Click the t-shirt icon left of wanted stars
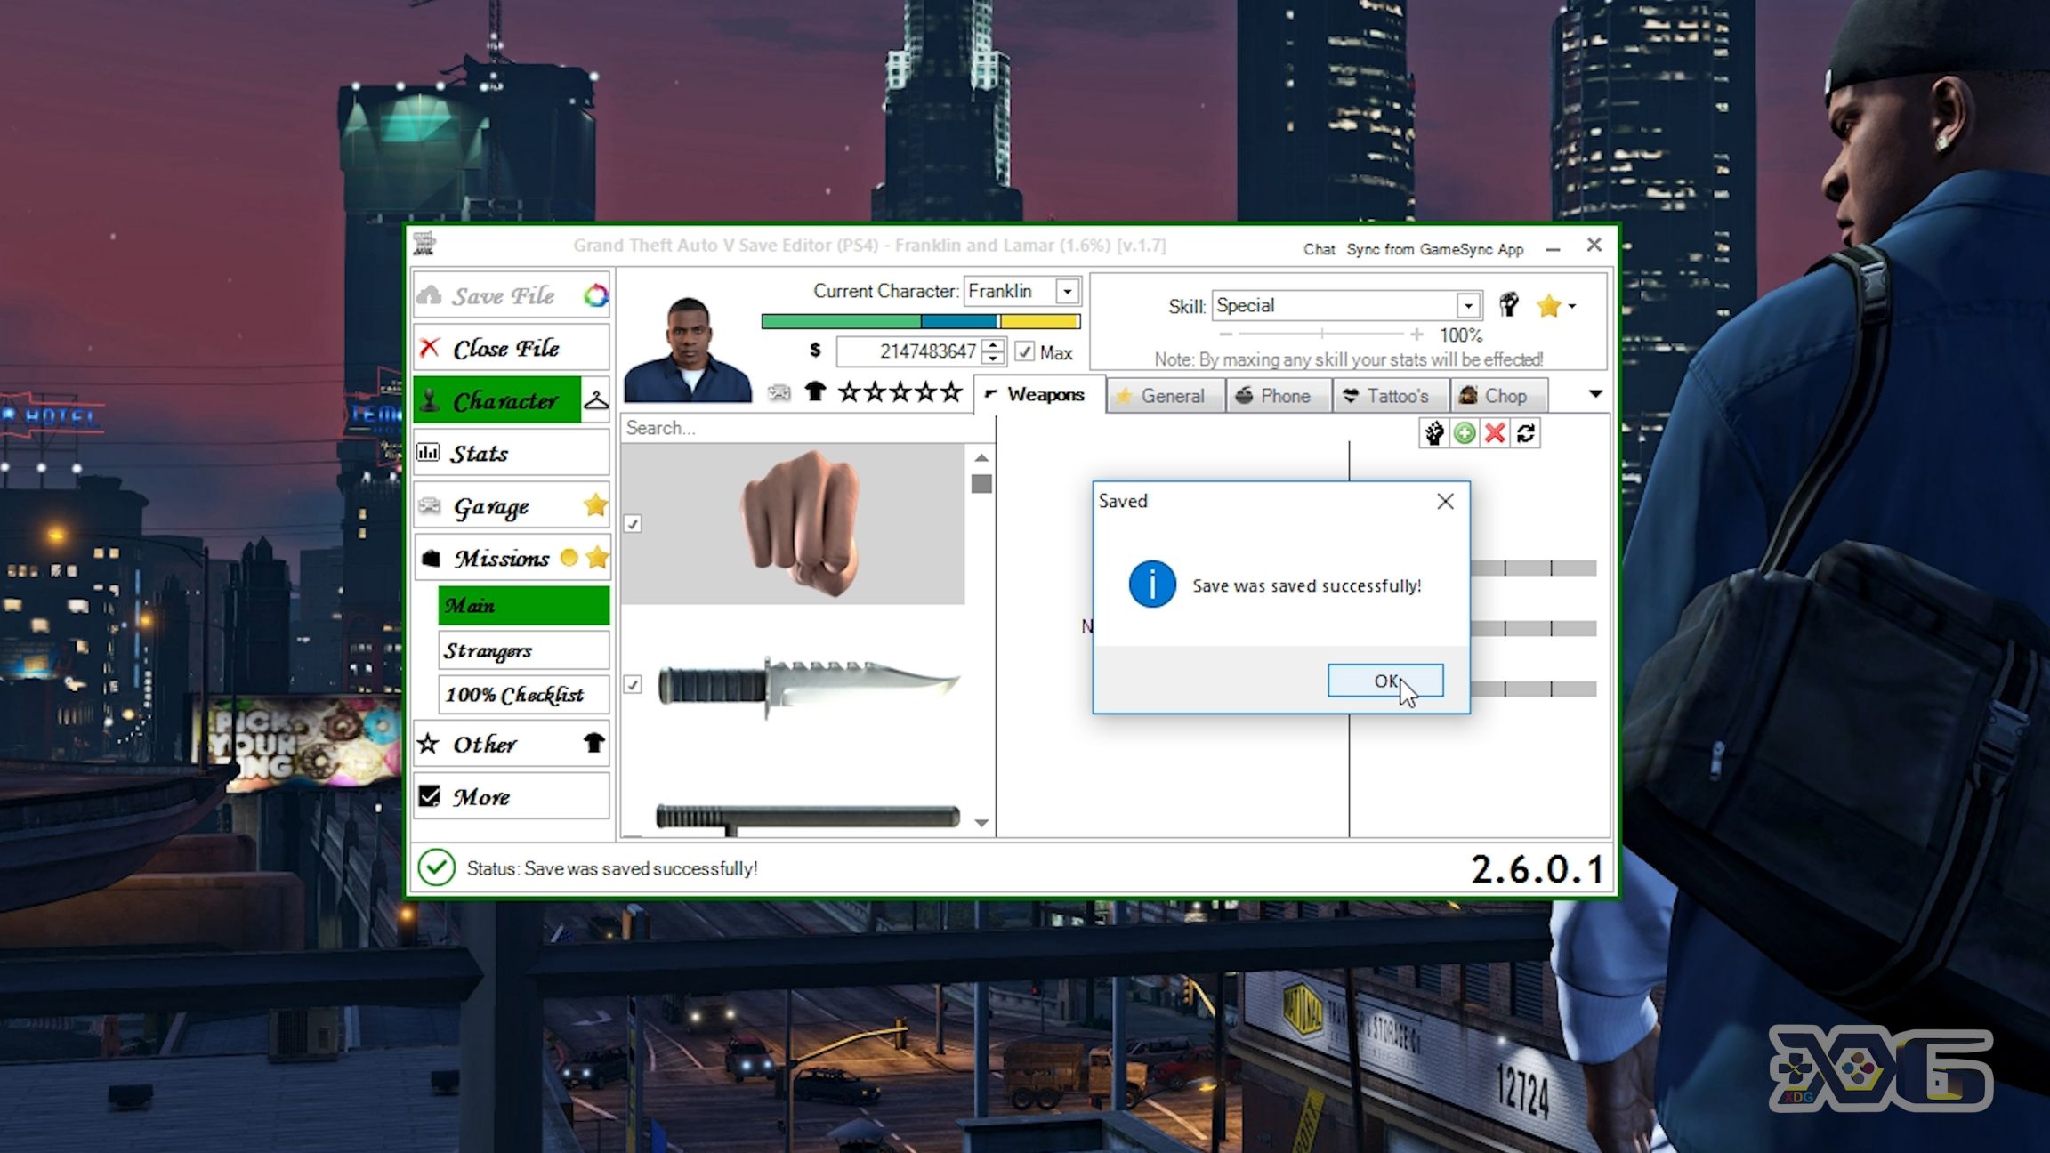Viewport: 2050px width, 1153px height. tap(815, 391)
